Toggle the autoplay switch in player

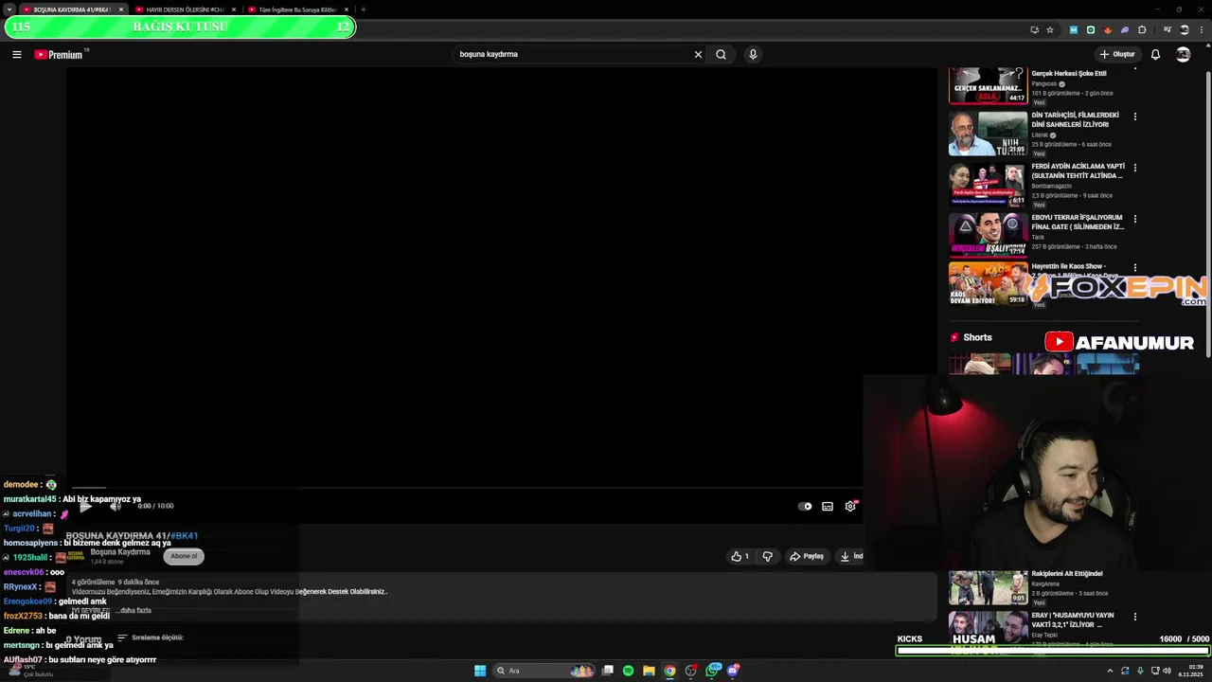805,506
